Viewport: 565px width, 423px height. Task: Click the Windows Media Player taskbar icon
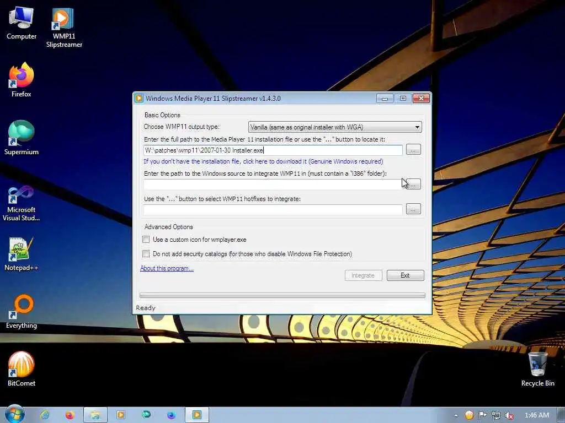[x=120, y=415]
